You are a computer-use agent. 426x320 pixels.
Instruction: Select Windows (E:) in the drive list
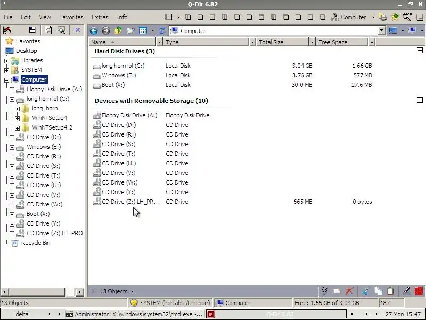tap(119, 75)
